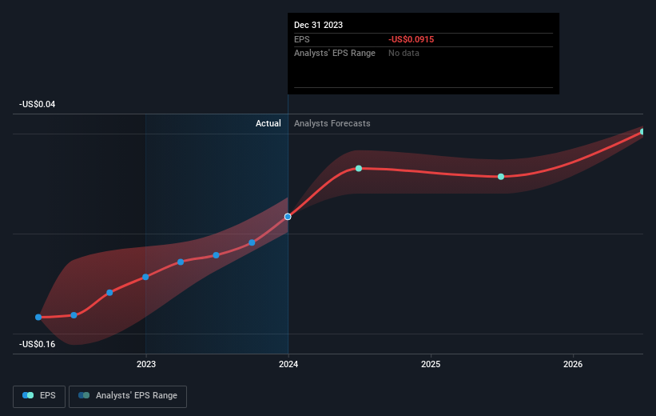The width and height of the screenshot is (656, 416).
Task: Select the Dec 31 2023 EPS data point
Action: 288,217
